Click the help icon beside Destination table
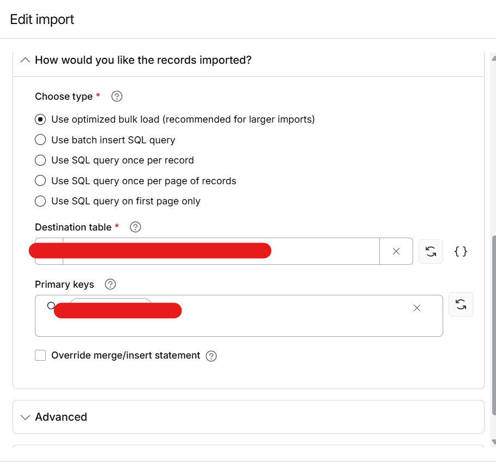Screen dimensions: 496x467 point(135,227)
